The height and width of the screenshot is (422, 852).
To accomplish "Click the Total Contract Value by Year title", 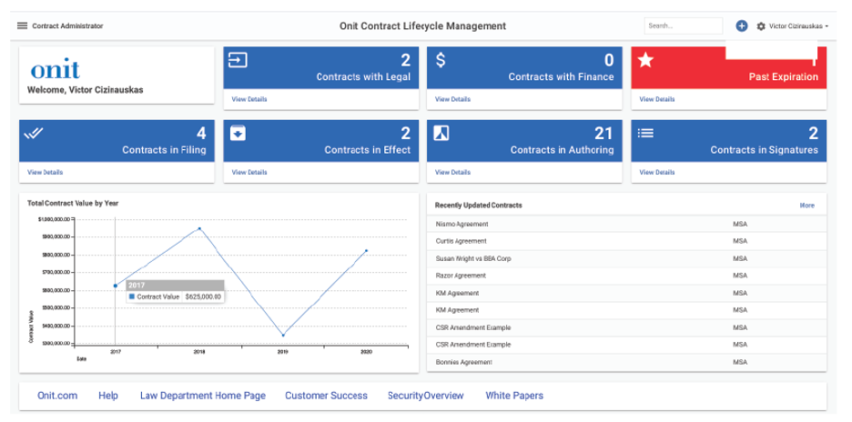I will [73, 203].
